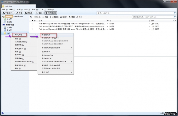The height and width of the screenshot is (116, 178).
Task: Choose Rename (重新命名) in context menu
Action: tap(24, 55)
